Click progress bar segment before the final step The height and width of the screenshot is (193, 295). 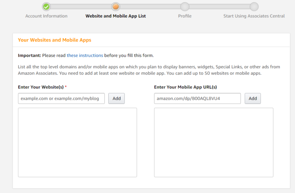pos(219,7)
